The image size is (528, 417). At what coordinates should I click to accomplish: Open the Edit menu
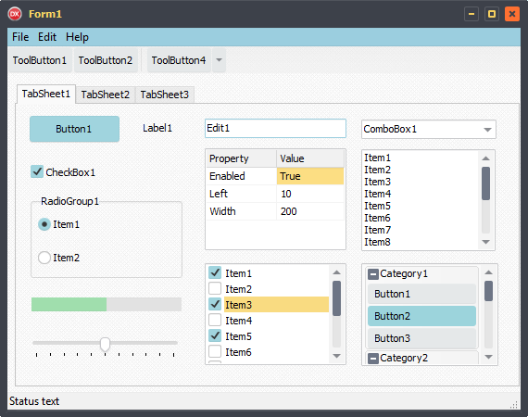47,37
